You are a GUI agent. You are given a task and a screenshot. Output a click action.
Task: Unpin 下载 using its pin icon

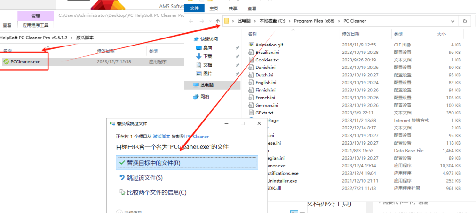point(237,56)
